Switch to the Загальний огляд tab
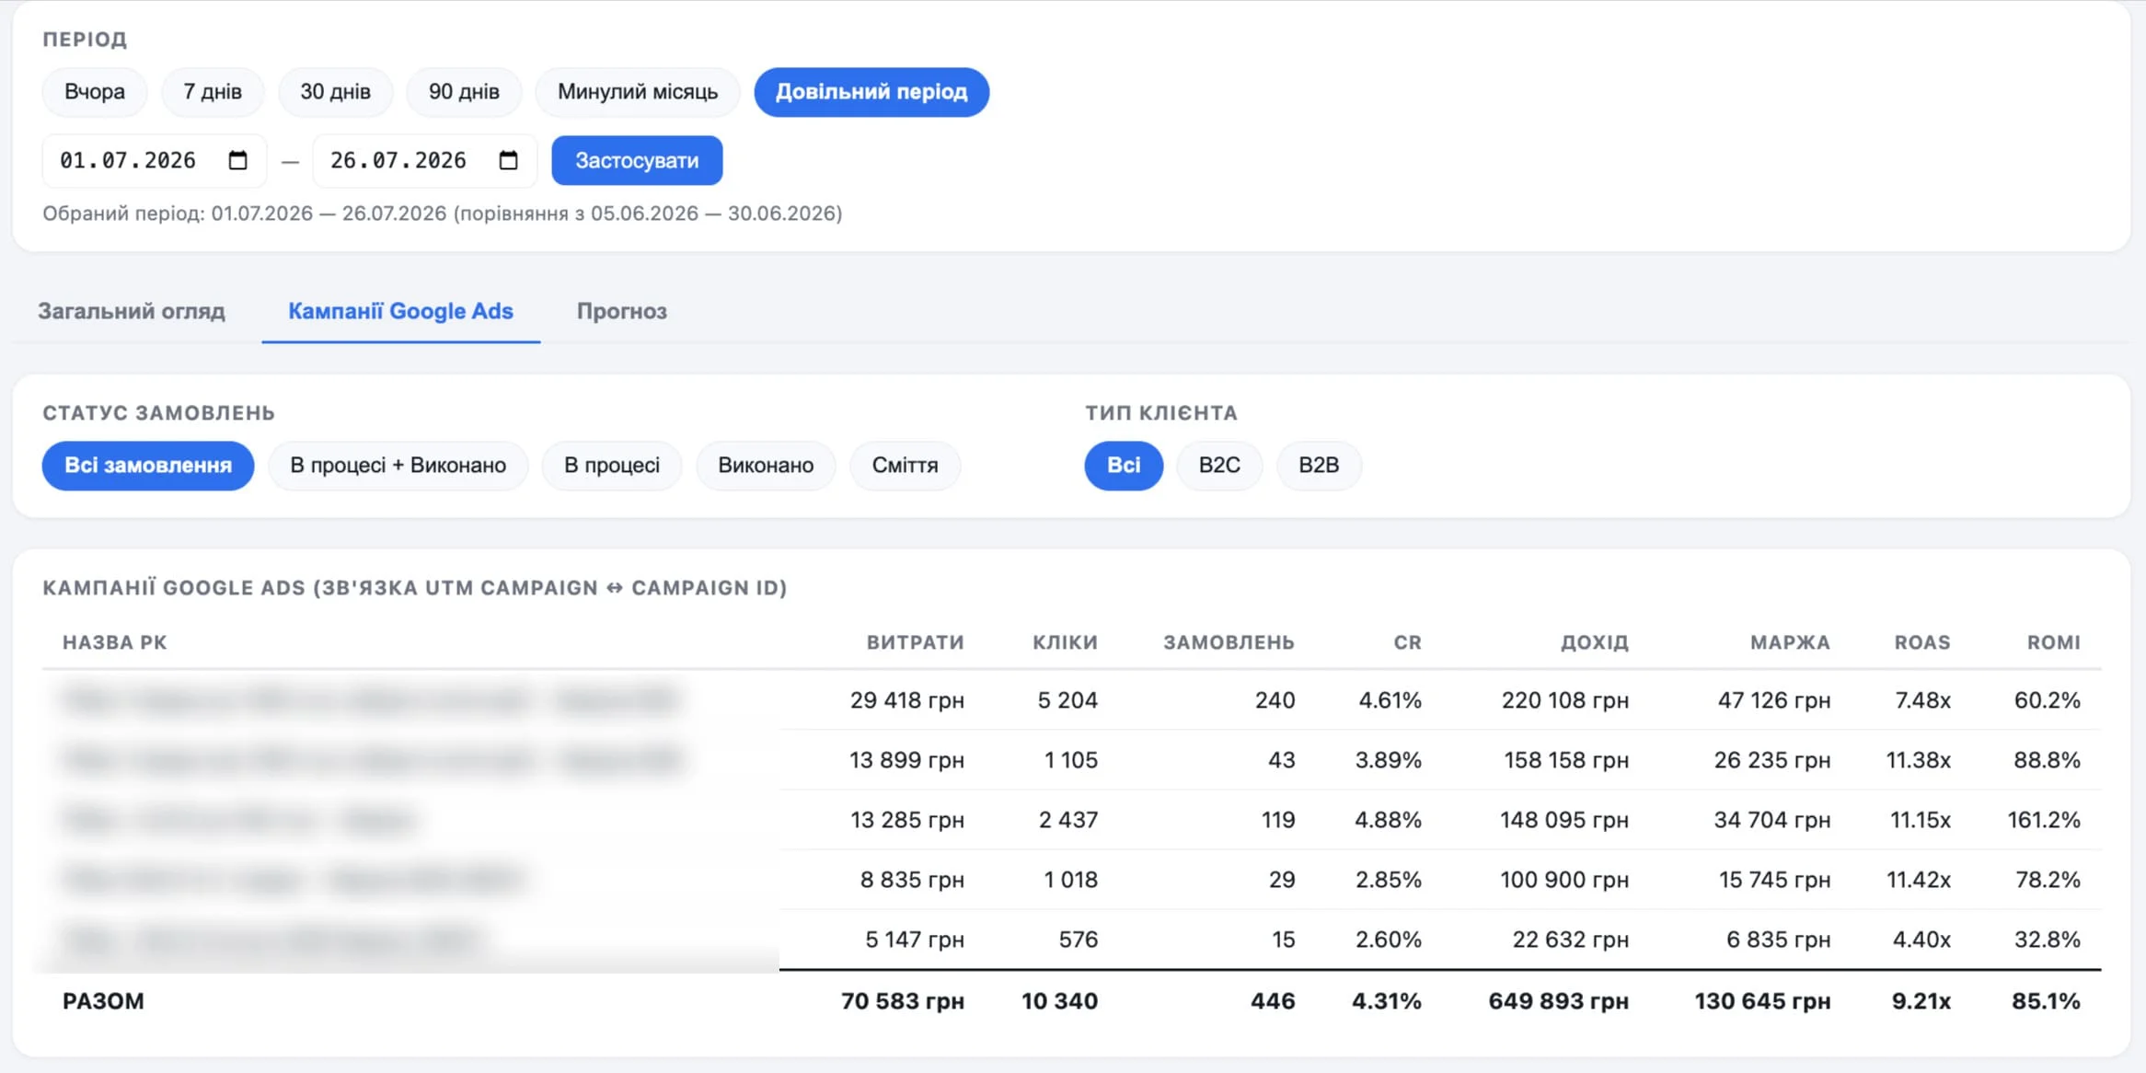The image size is (2146, 1073). point(132,311)
